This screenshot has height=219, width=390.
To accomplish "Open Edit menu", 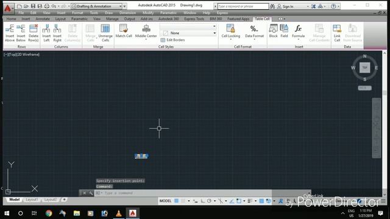I will [33, 13].
